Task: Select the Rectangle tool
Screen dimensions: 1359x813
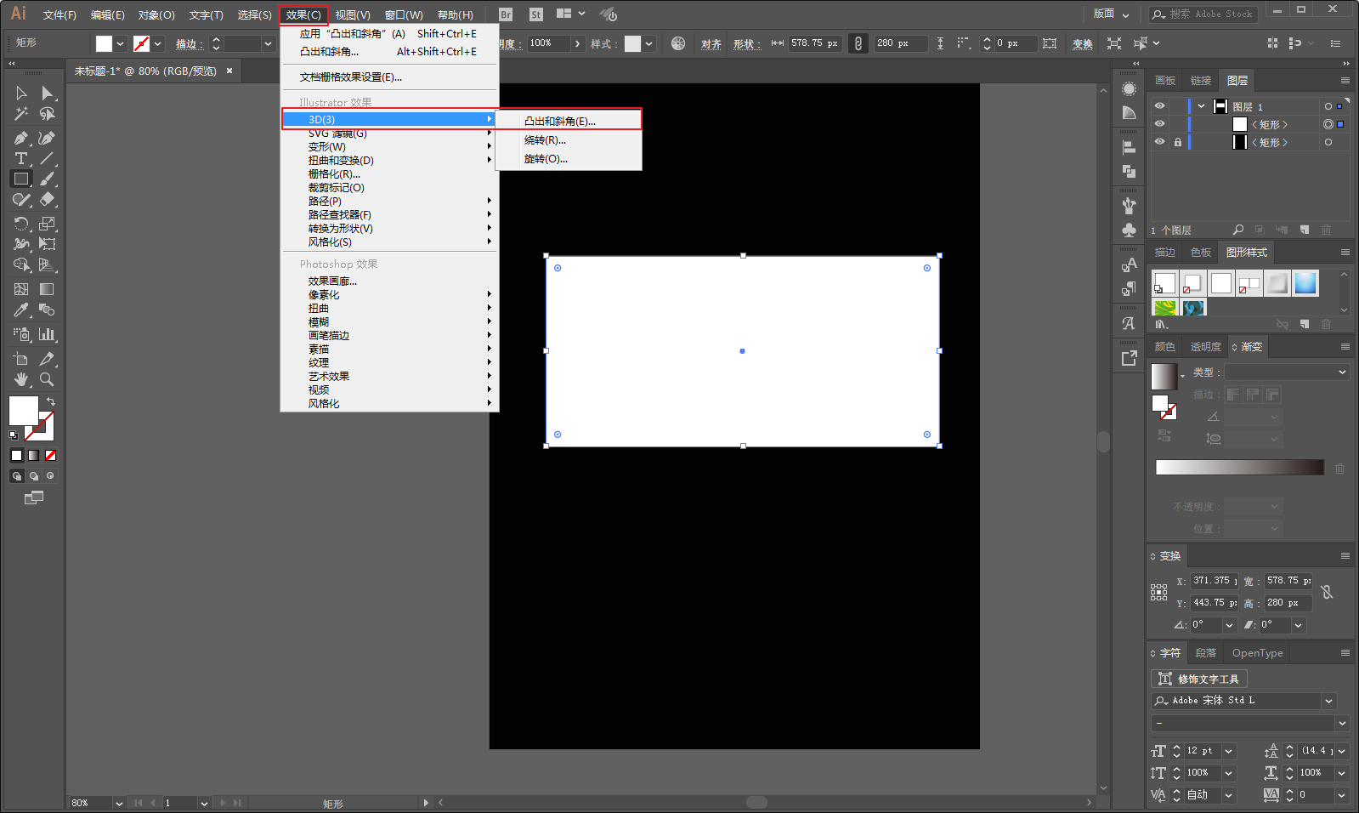Action: point(21,179)
